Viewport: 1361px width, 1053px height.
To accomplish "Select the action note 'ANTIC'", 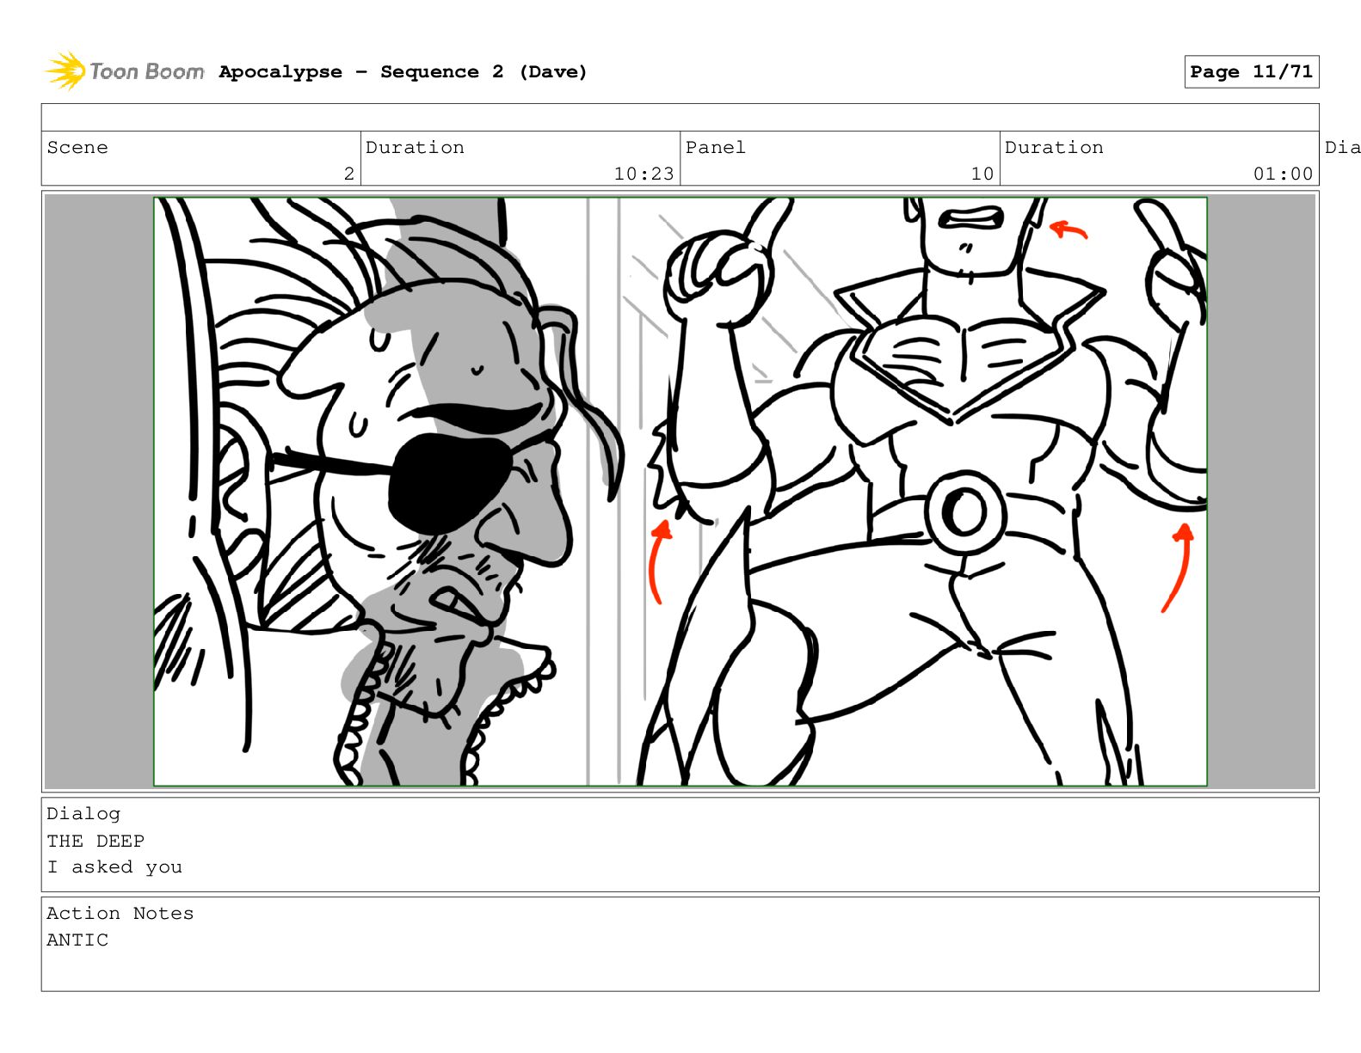I will tap(77, 940).
